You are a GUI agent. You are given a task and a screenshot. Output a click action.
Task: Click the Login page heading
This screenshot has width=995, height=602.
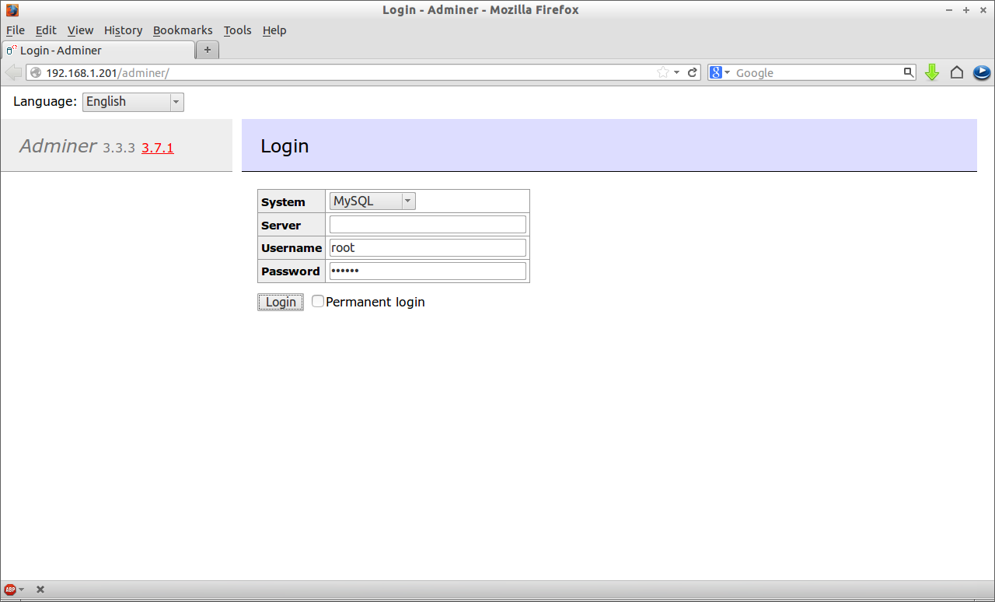[x=285, y=146]
